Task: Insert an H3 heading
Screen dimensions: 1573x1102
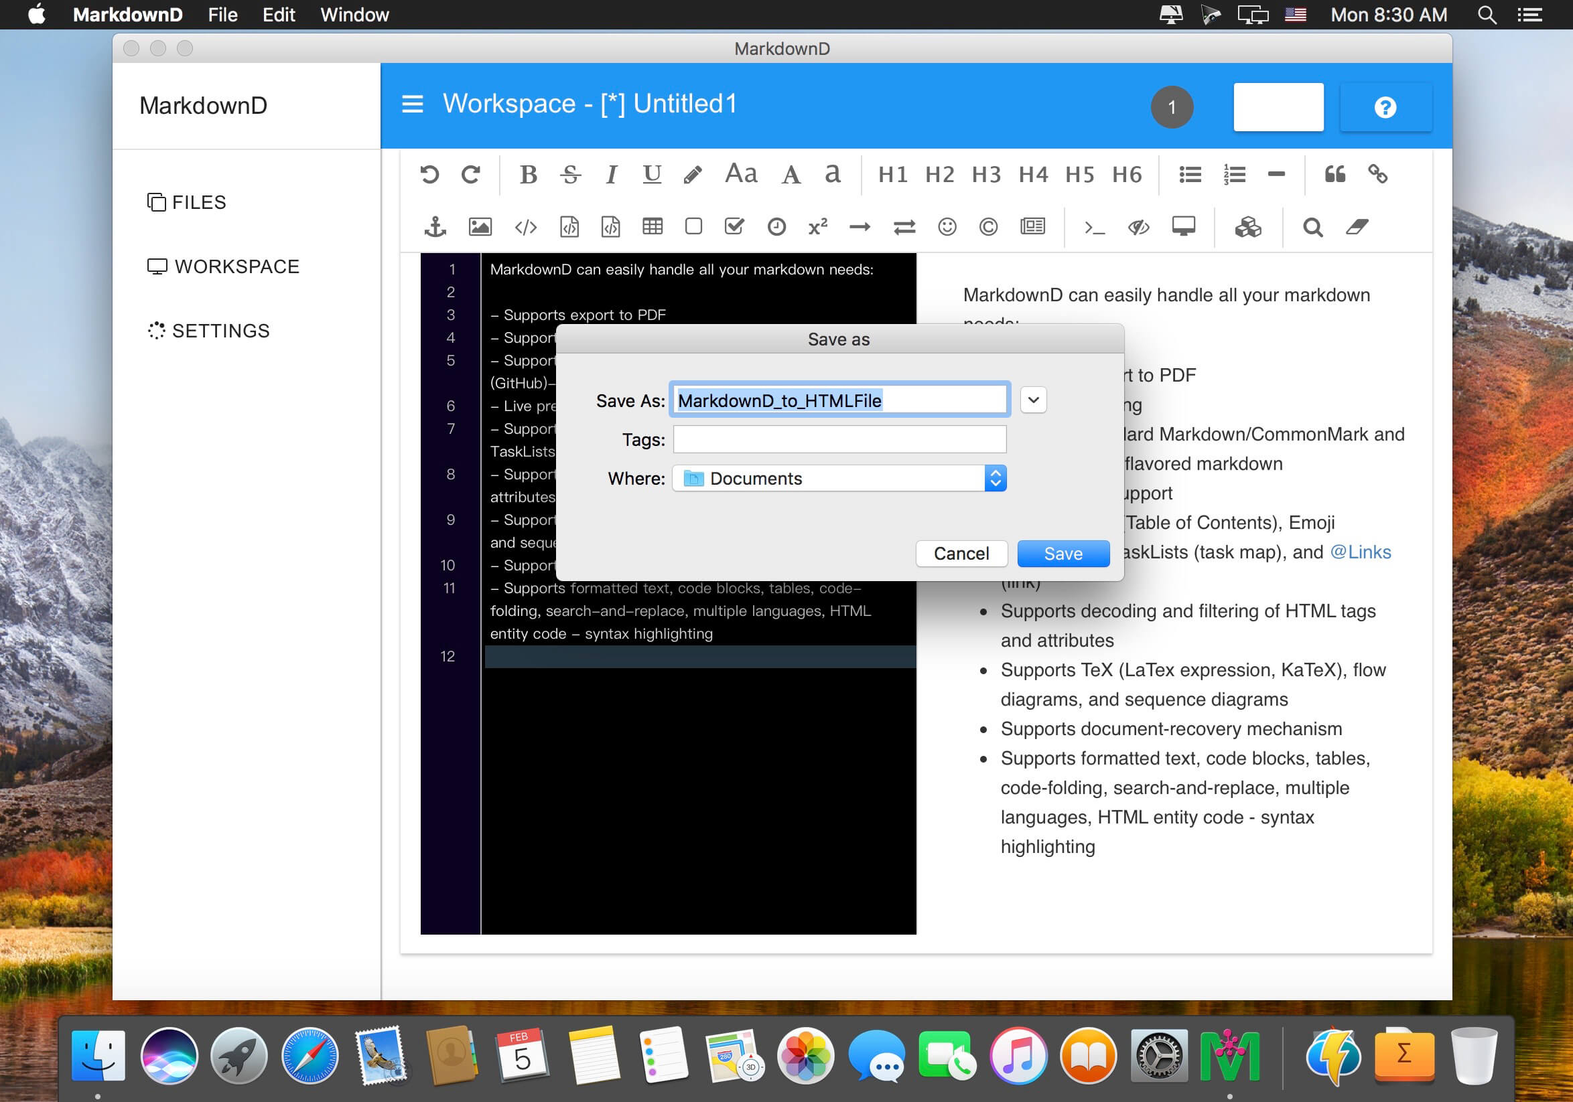Action: point(986,175)
